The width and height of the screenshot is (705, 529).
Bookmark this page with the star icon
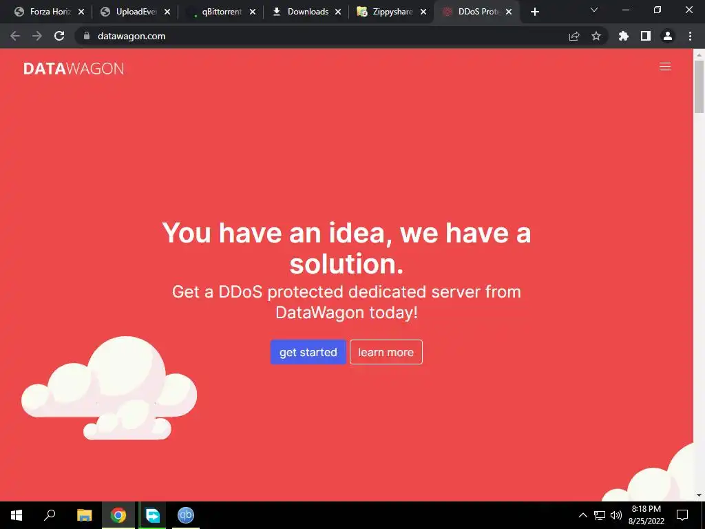(596, 36)
